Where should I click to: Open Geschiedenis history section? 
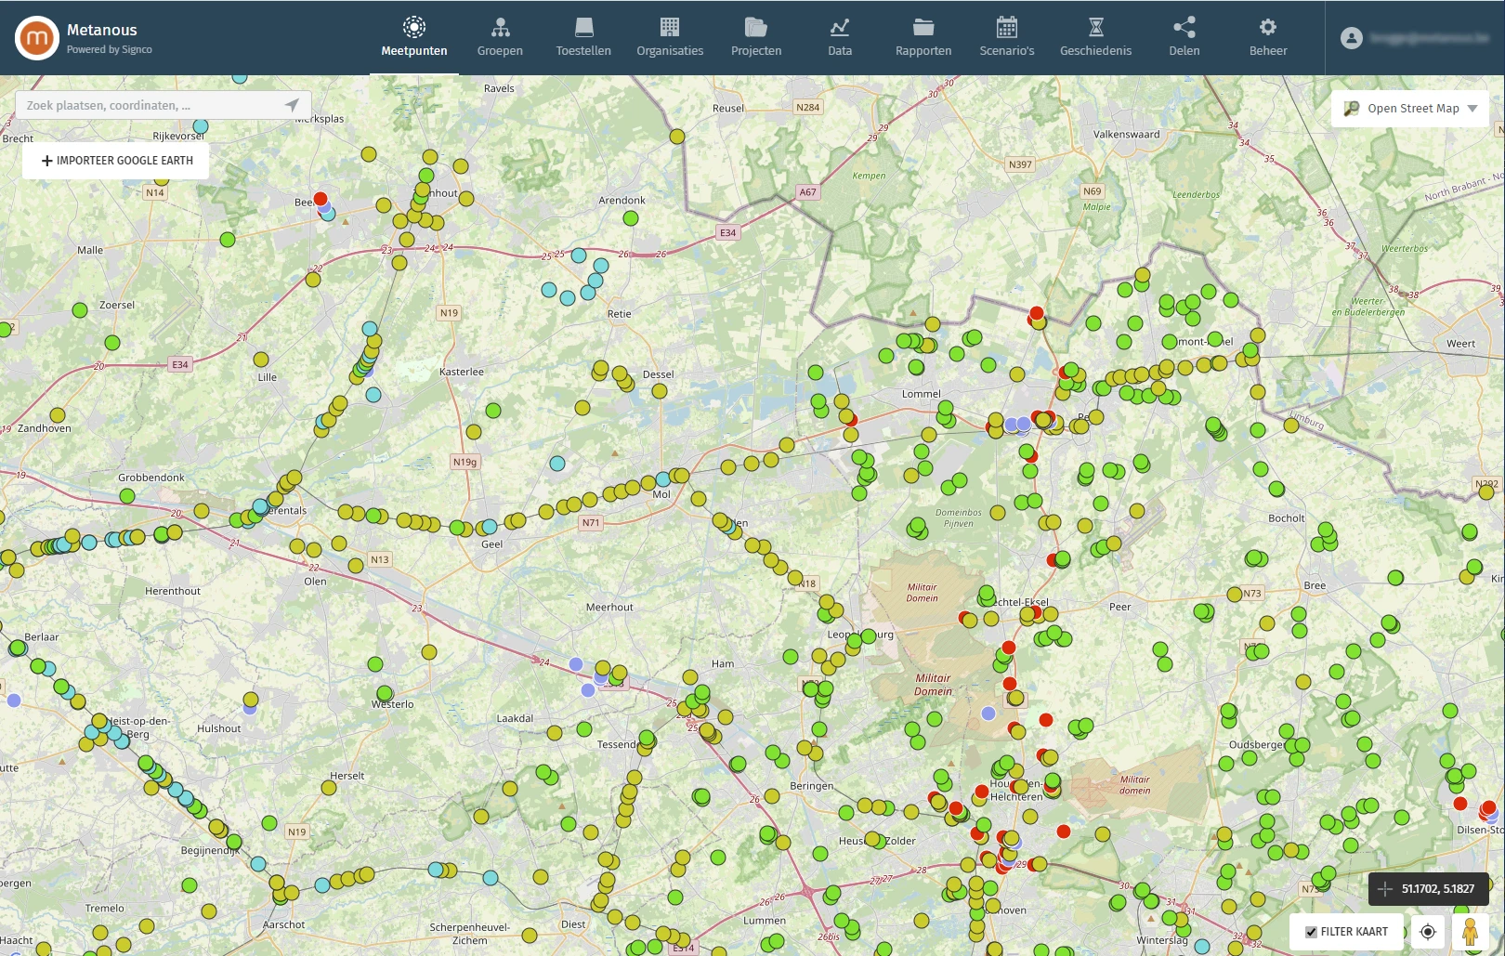point(1095,38)
